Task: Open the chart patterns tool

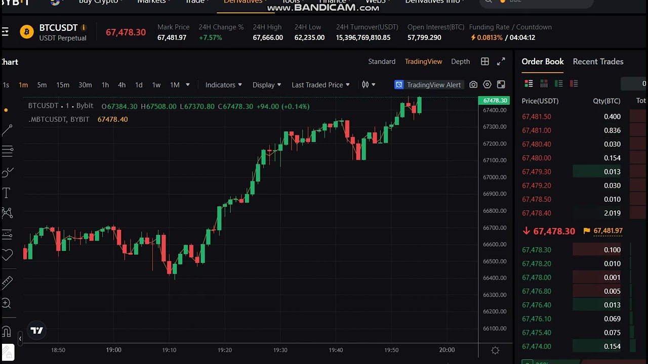Action: pyautogui.click(x=7, y=213)
